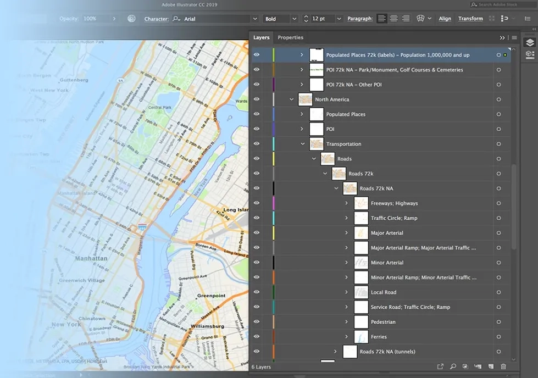The height and width of the screenshot is (378, 538).
Task: Click target circle for North America layer
Action: click(x=498, y=99)
